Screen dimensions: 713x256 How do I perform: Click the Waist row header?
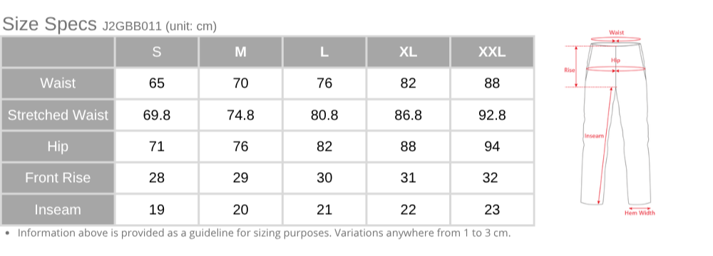click(58, 83)
